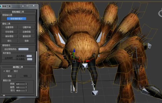
Task: Click the 高度 height value field
Action: tap(20, 87)
